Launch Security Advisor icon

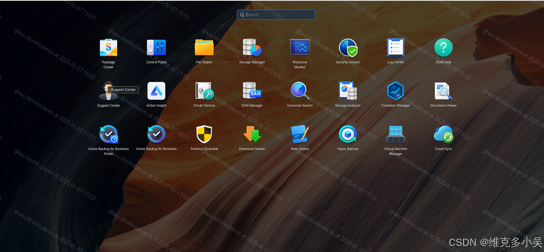pyautogui.click(x=348, y=48)
